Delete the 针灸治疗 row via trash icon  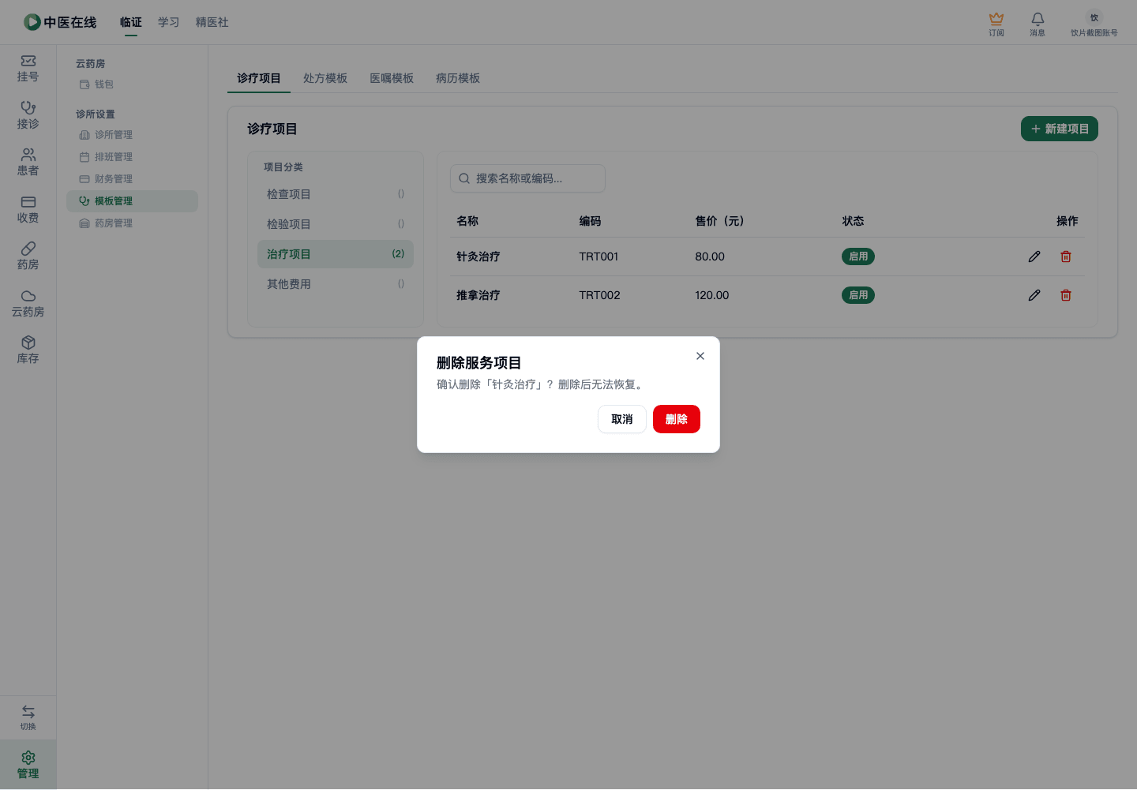(1066, 256)
